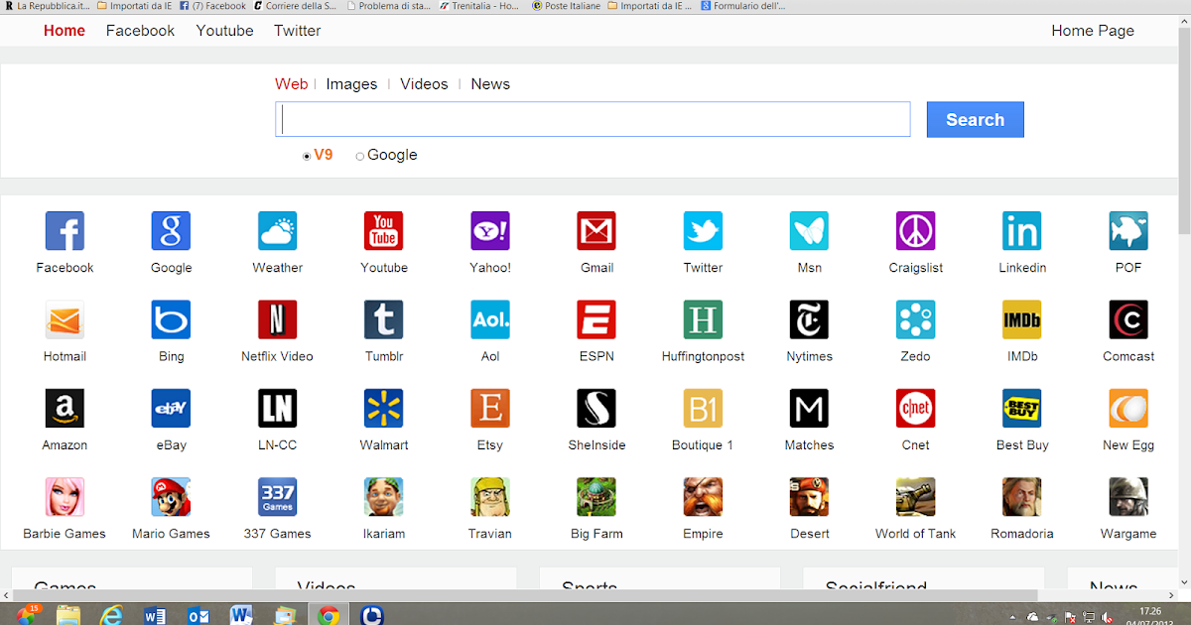Open the Google shortcut icon
This screenshot has width=1191, height=625.
(171, 231)
